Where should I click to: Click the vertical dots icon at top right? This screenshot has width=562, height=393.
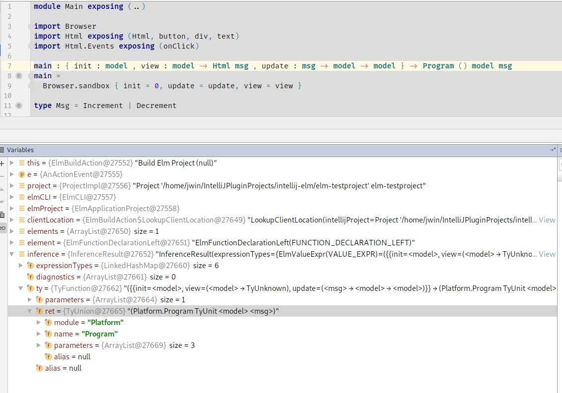561,150
